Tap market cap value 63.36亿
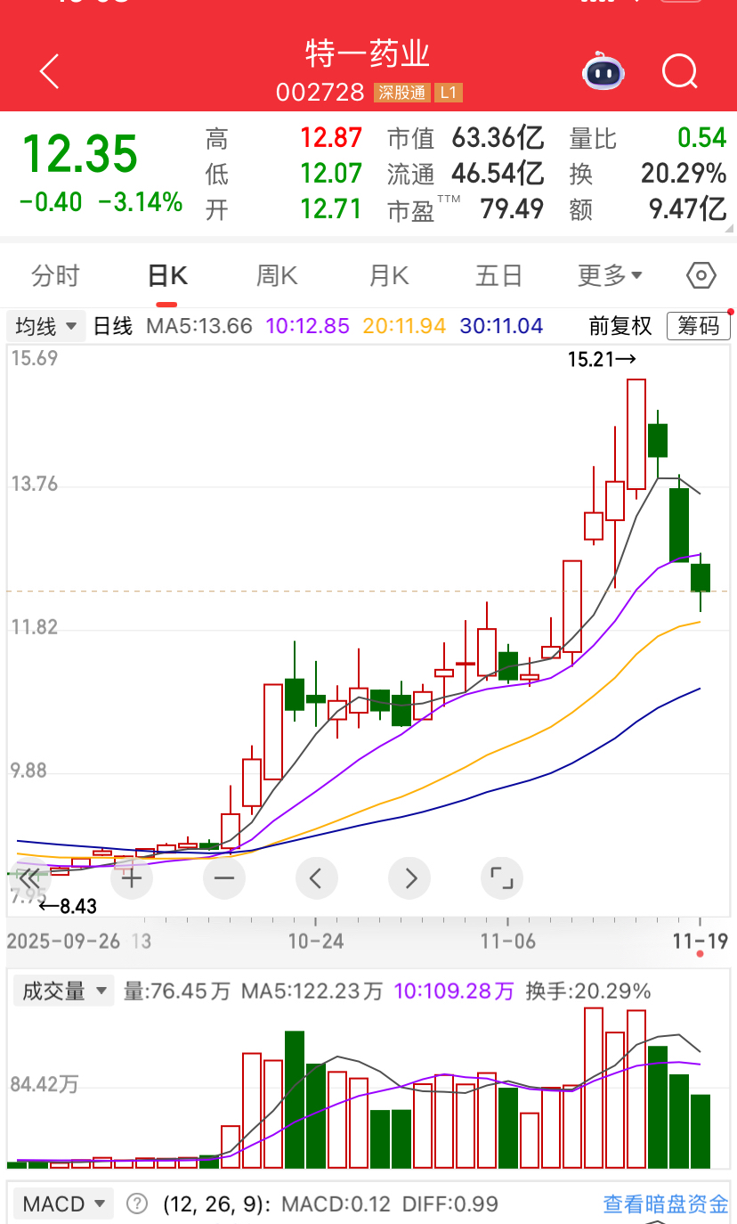737x1224 pixels. [x=498, y=138]
